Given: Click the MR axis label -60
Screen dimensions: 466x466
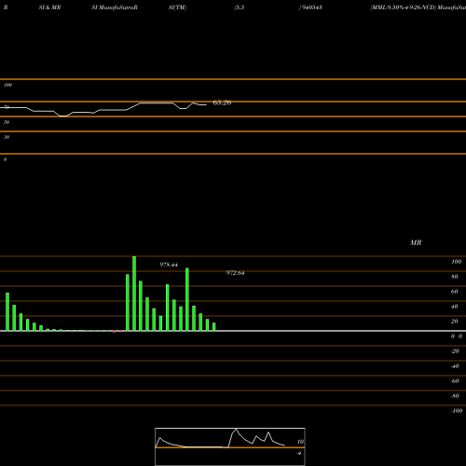Looking at the screenshot, I should (455, 381).
